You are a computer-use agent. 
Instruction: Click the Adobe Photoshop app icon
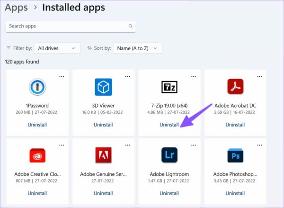click(235, 155)
